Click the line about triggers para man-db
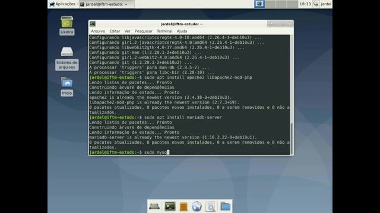This screenshot has height=213, width=380. (149, 67)
